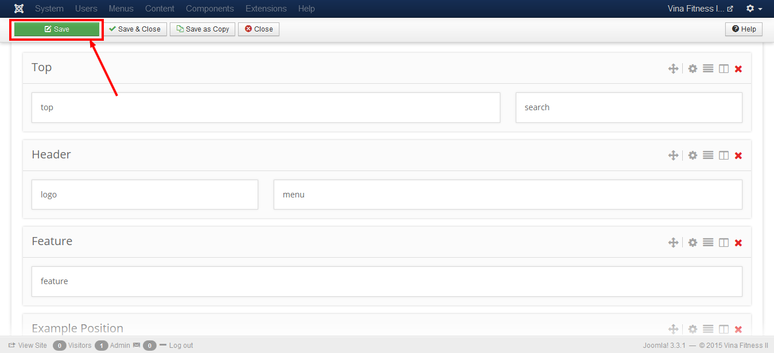Delete the Feature row with red X
Screen dimensions: 774x353
coord(738,243)
